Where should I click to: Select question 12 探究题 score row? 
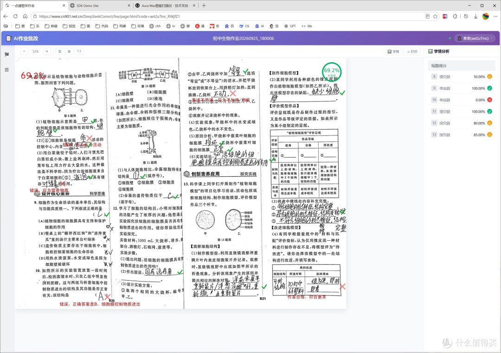click(x=462, y=123)
